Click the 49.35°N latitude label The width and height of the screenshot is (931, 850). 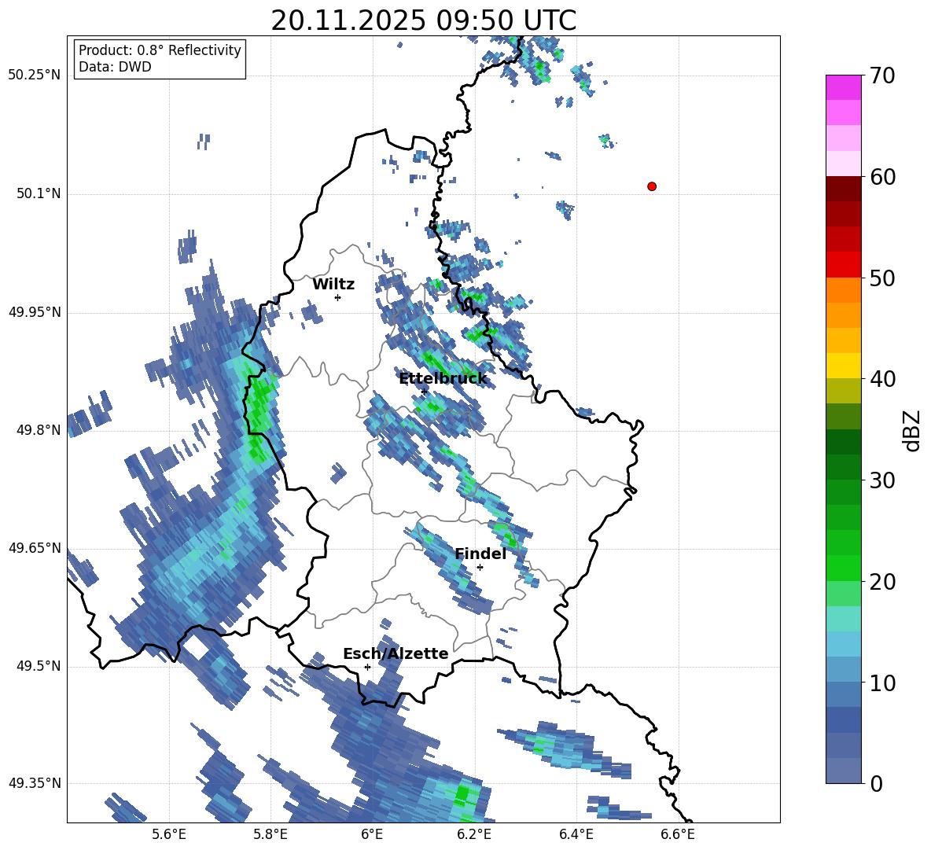click(x=34, y=783)
